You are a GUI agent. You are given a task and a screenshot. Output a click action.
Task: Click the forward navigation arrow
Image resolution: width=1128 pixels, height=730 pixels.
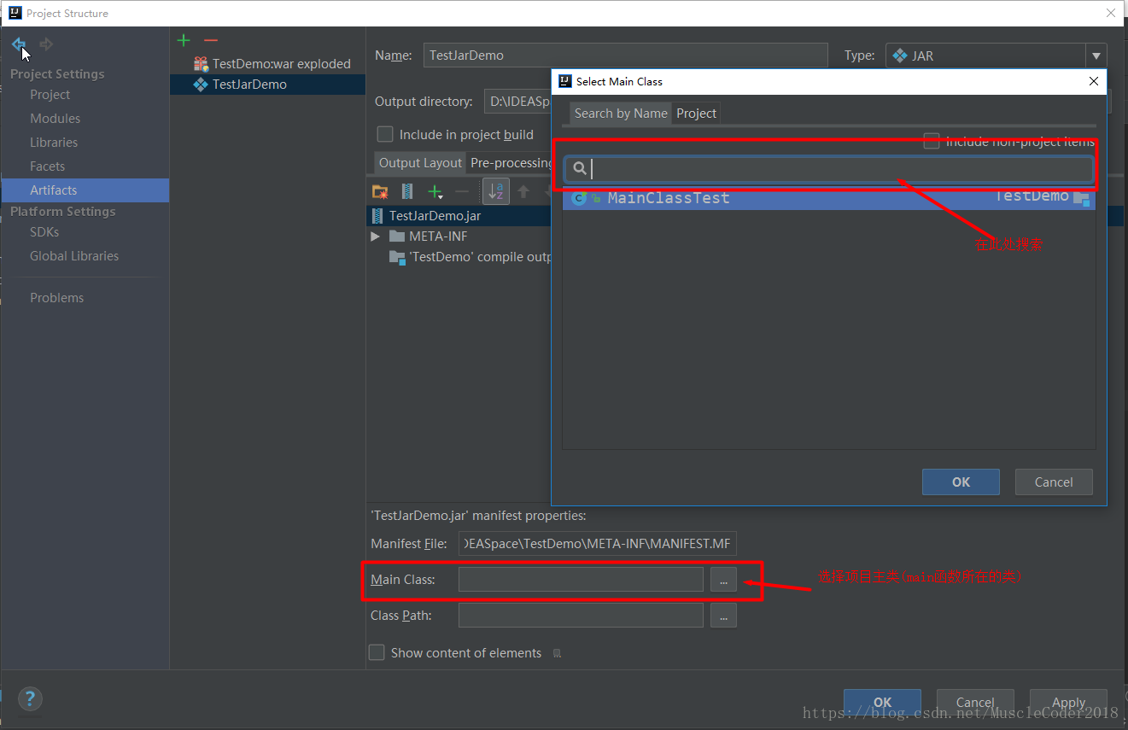[47, 44]
